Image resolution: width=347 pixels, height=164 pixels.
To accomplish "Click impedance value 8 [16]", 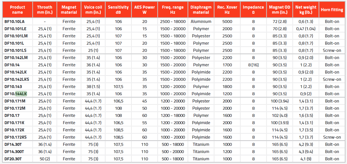I will coord(253,65).
